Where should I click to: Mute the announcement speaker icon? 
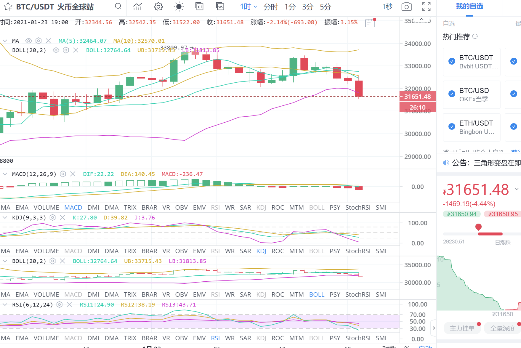pos(445,163)
